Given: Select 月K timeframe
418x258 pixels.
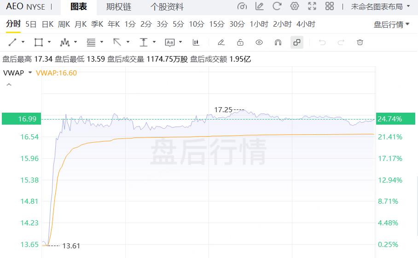Looking at the screenshot, I should pos(81,24).
